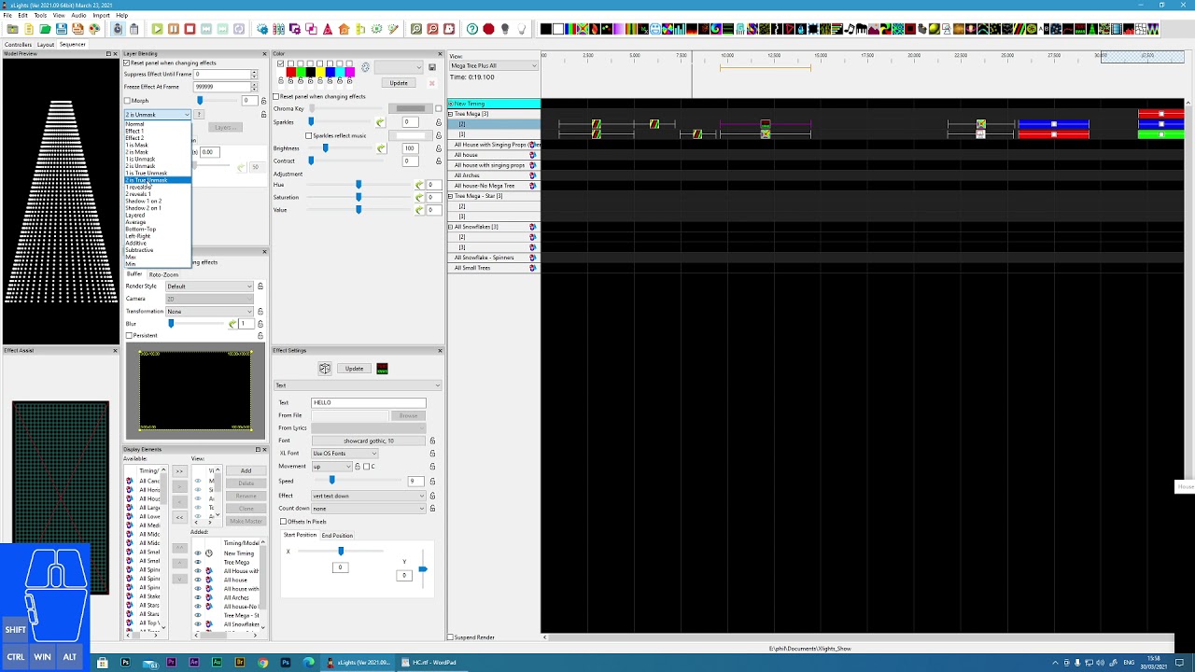Open the Audio menu
The image size is (1195, 672).
78,16
